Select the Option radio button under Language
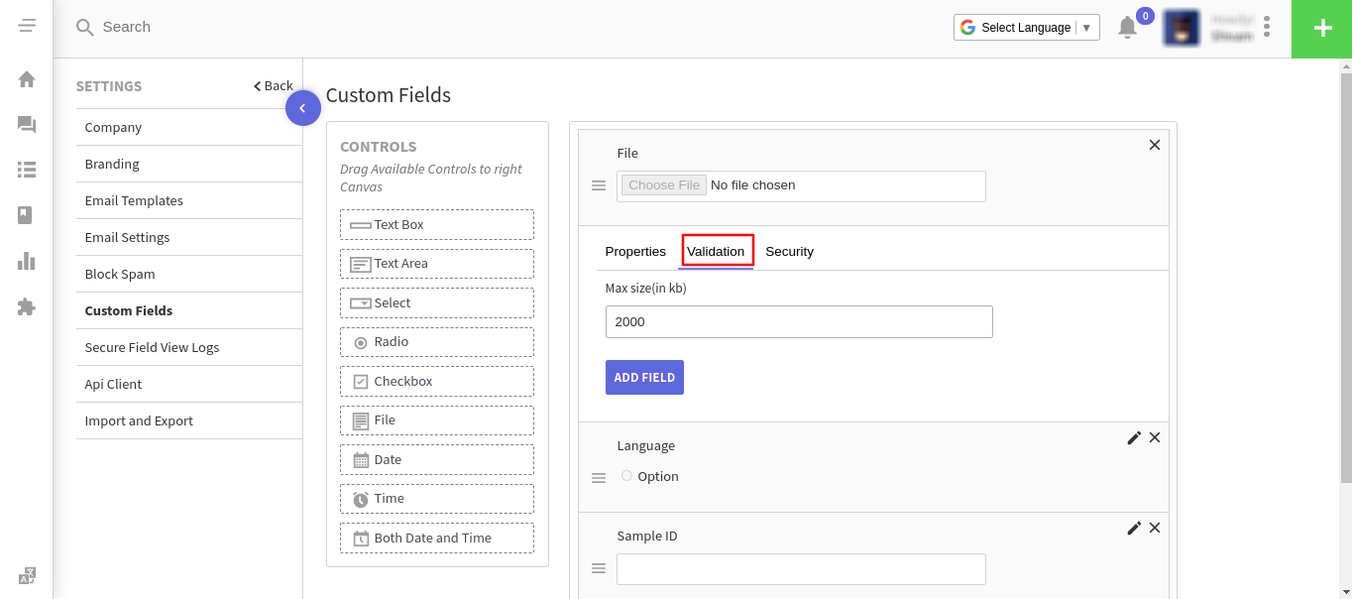The image size is (1352, 599). pos(626,475)
